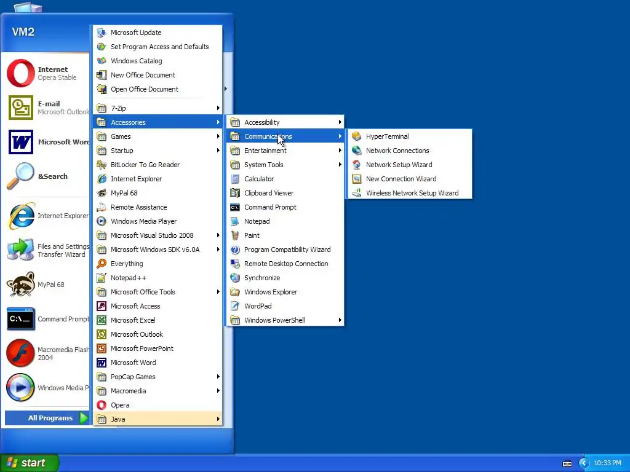The width and height of the screenshot is (630, 472).
Task: Open Everything search icon
Action: click(x=102, y=264)
